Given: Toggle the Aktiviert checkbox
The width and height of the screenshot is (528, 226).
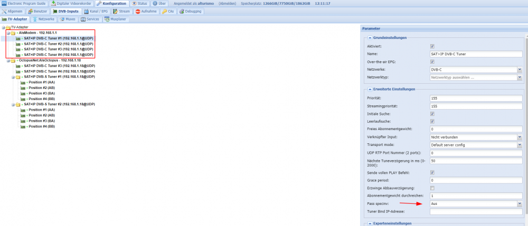Looking at the screenshot, I should [432, 46].
